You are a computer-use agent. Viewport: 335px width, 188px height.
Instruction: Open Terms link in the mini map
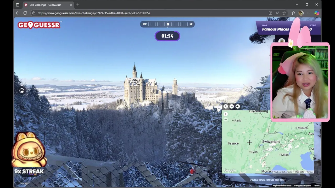tap(310, 172)
